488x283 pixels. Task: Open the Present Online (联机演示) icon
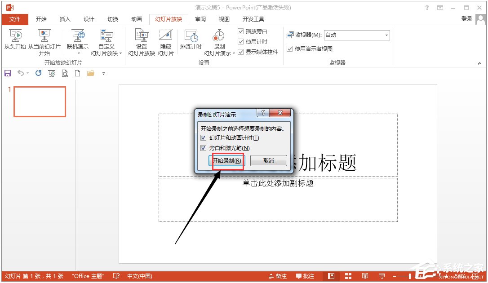pos(78,35)
